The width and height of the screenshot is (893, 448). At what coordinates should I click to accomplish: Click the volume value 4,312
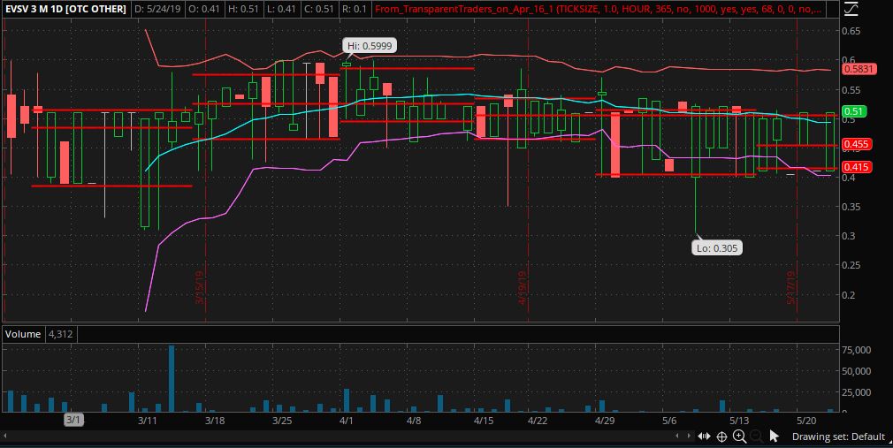pos(60,334)
